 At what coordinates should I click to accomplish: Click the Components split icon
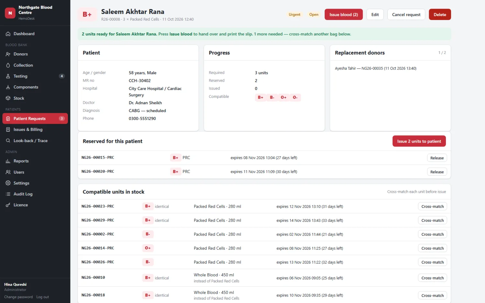(8, 87)
